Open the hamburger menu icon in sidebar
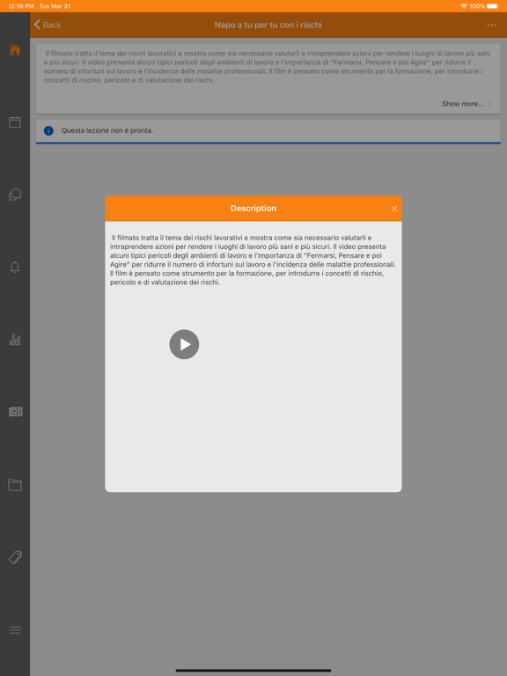 [15, 630]
